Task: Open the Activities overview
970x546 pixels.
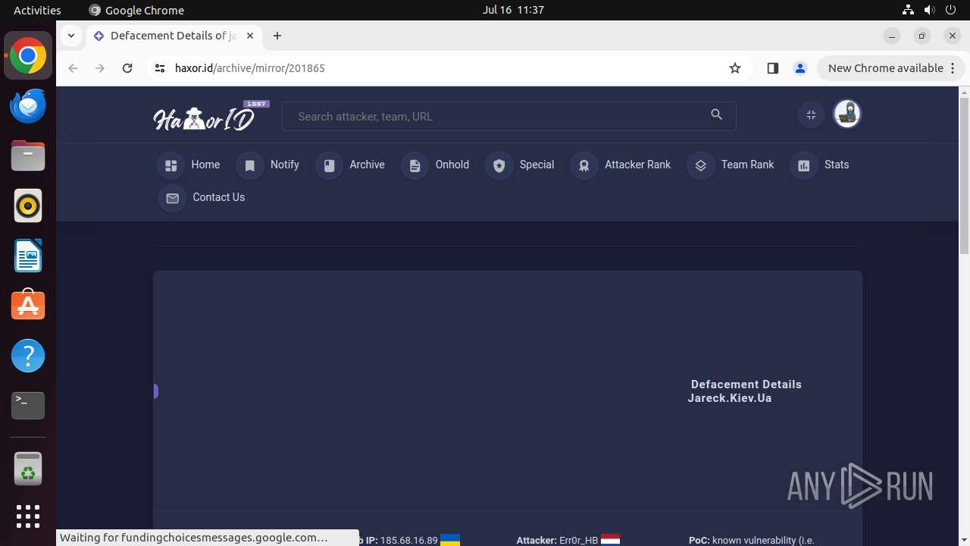Action: (37, 10)
